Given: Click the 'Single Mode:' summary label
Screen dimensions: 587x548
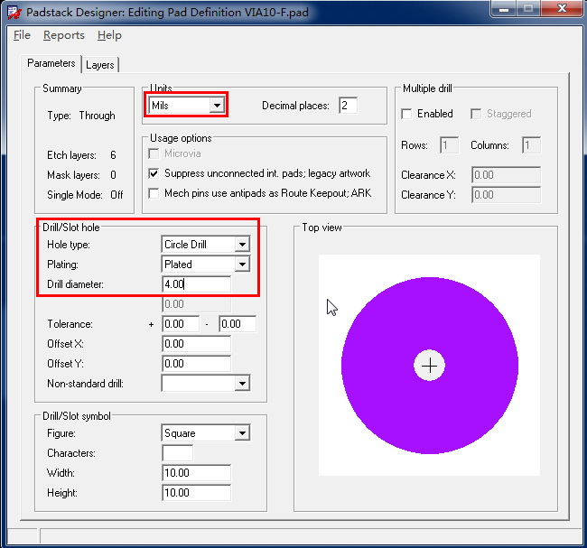Looking at the screenshot, I should coord(74,195).
